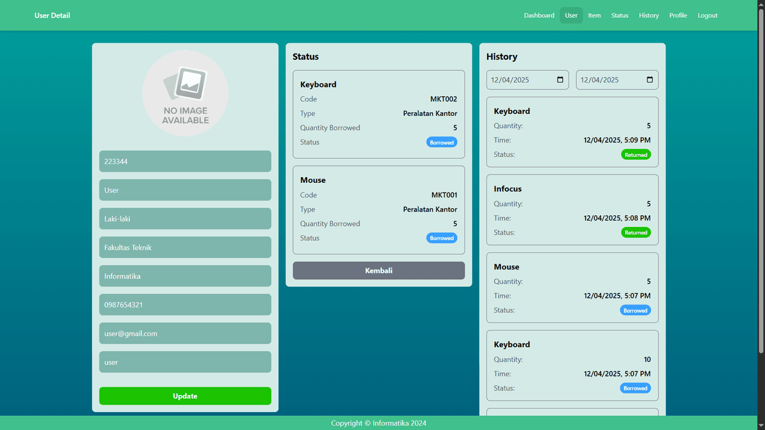The image size is (765, 430).
Task: Click the No Image Available profile picture
Action: click(185, 94)
